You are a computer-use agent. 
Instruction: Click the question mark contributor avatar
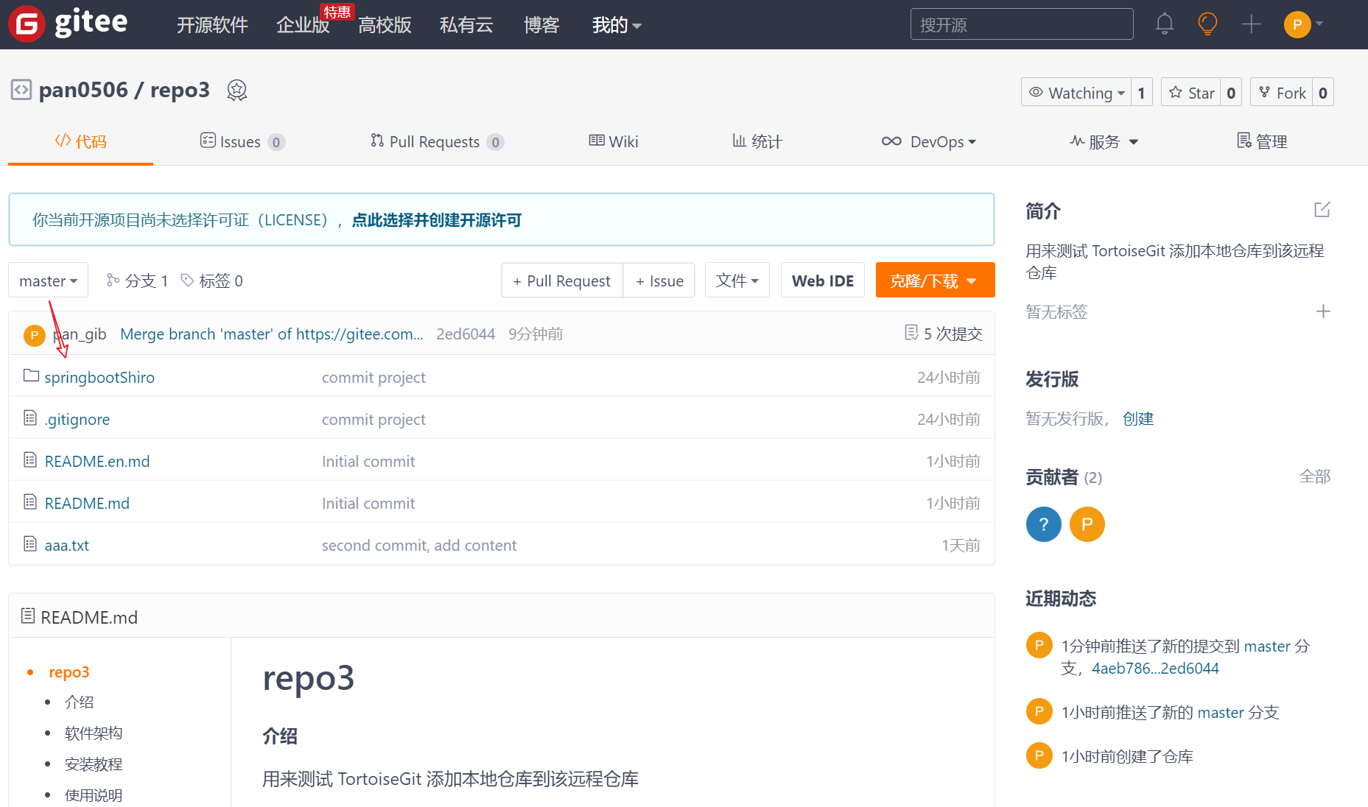tap(1043, 524)
